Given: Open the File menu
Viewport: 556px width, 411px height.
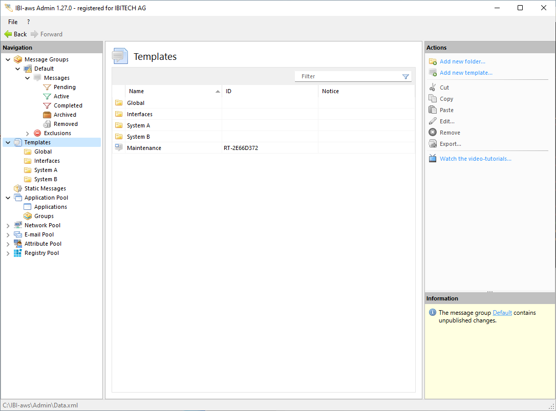Looking at the screenshot, I should [13, 22].
